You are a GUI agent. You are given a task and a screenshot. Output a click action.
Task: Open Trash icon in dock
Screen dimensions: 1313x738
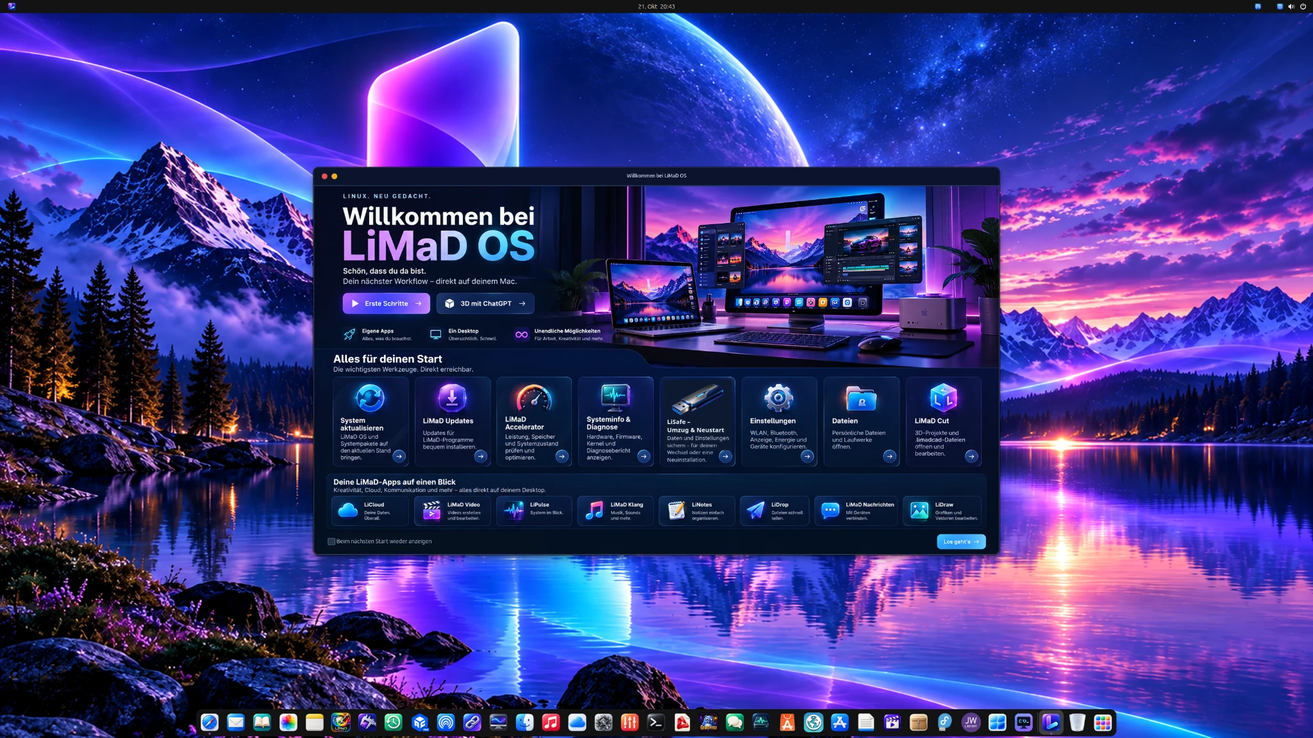click(1077, 723)
